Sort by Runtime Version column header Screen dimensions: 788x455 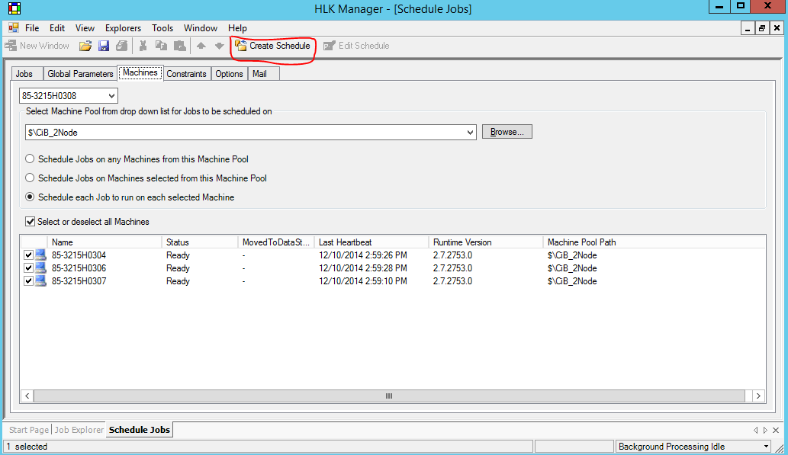(x=486, y=242)
